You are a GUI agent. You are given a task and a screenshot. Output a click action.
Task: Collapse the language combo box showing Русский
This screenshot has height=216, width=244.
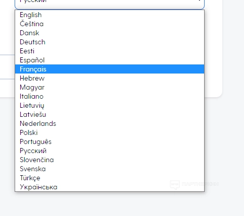point(110,4)
